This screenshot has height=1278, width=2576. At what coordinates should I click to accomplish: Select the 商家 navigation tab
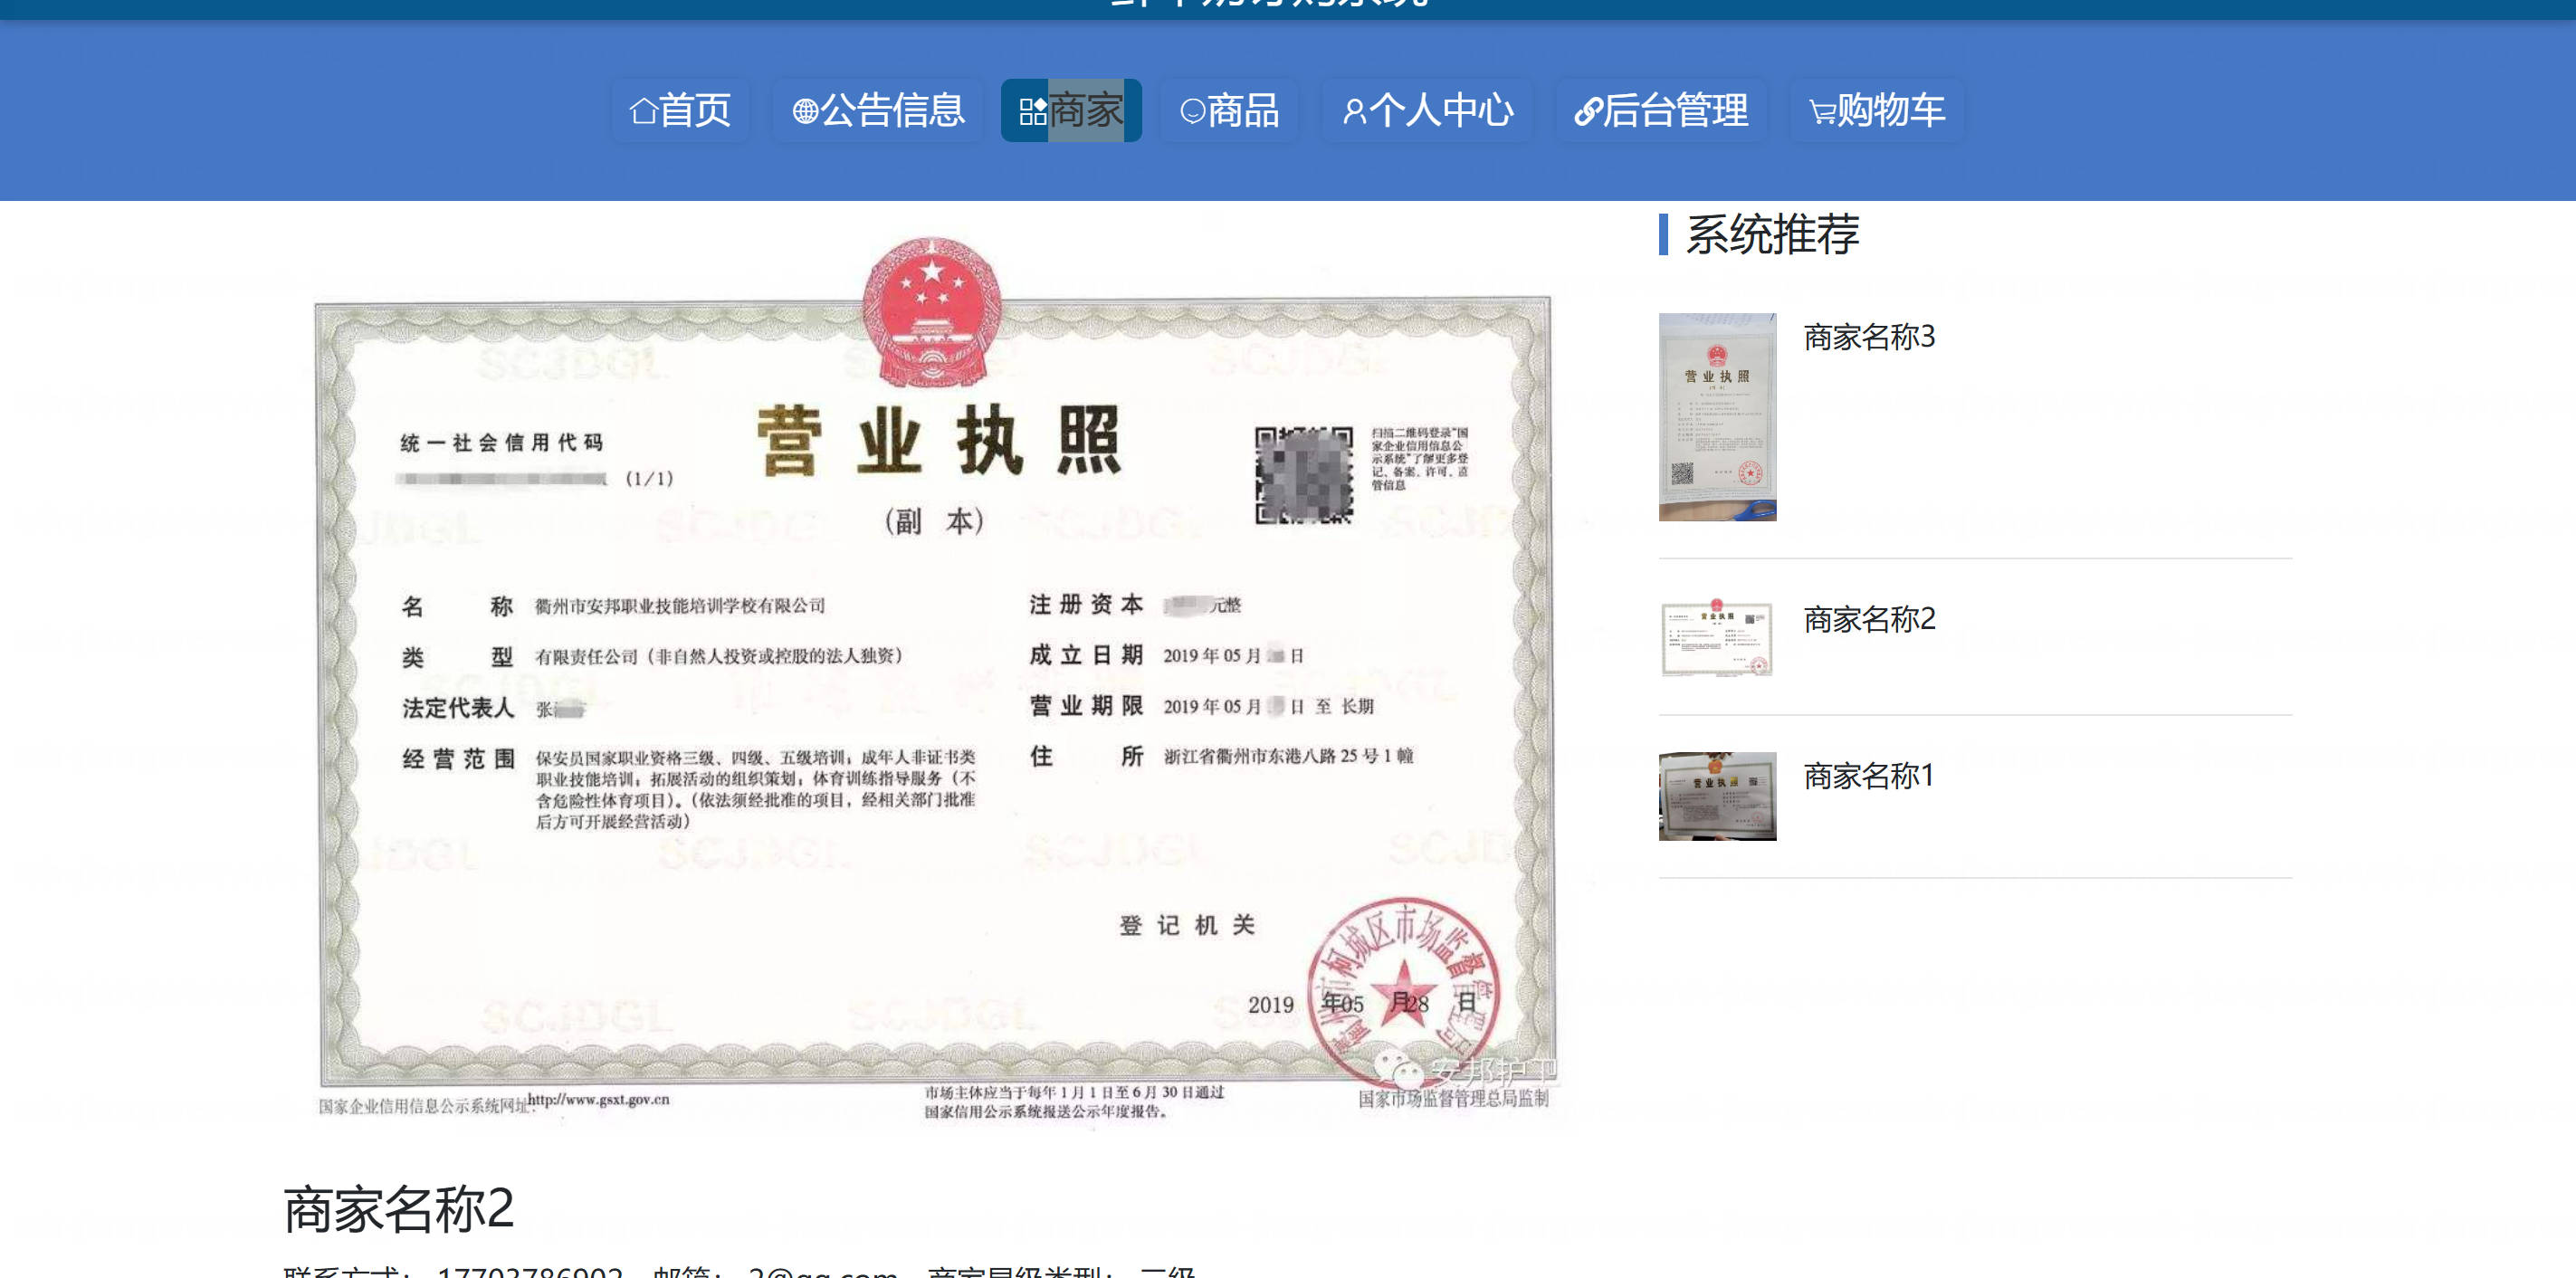pyautogui.click(x=1071, y=110)
